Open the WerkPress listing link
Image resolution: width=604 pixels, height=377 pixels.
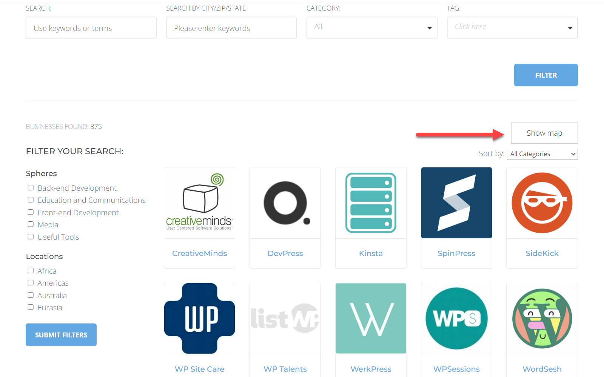tap(371, 369)
